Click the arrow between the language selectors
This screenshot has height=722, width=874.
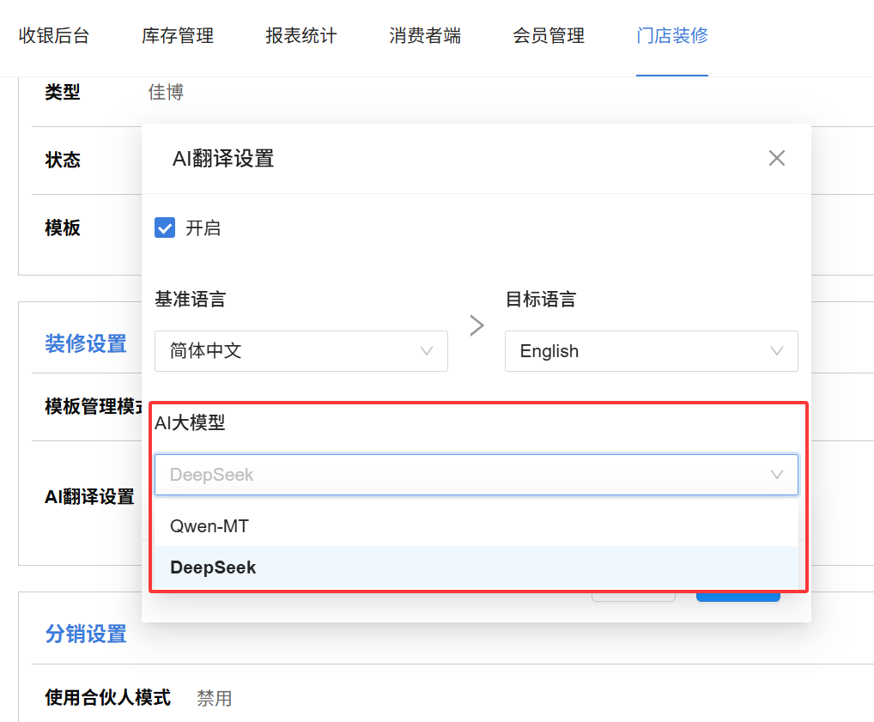(x=476, y=325)
